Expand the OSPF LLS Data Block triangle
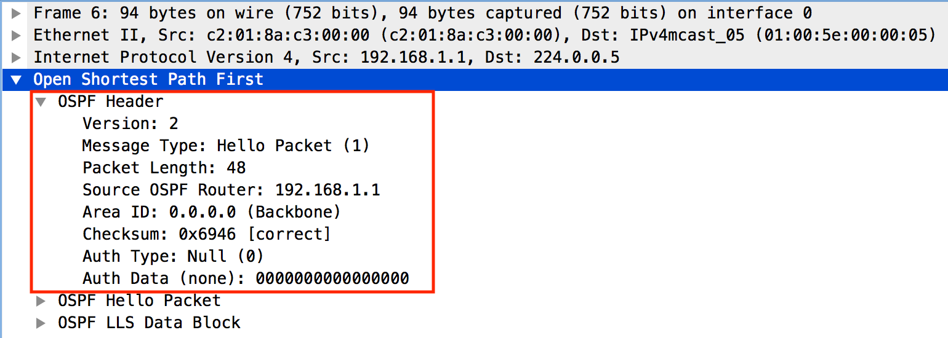The image size is (948, 338). [x=41, y=323]
